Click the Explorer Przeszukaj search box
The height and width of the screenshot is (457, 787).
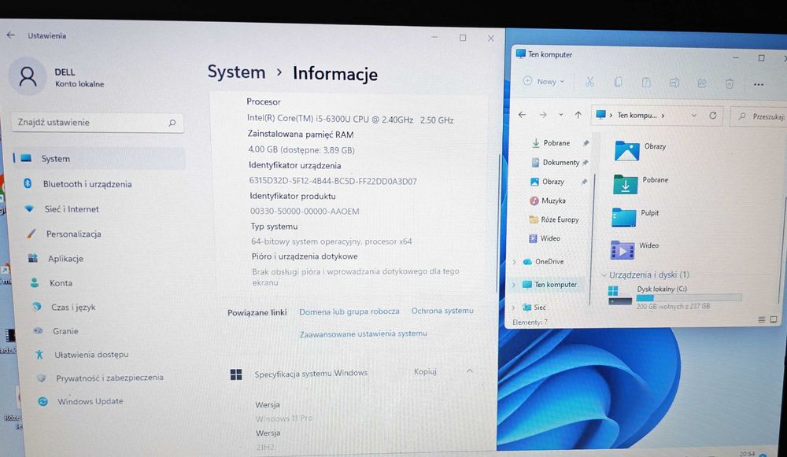(758, 116)
